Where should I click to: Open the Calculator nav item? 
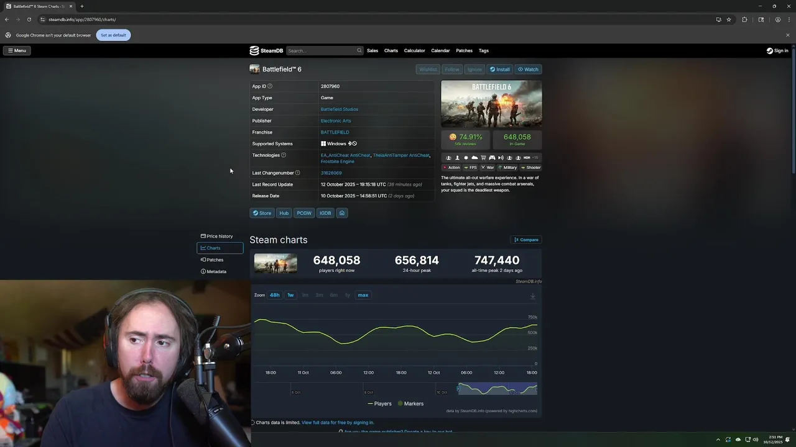click(415, 51)
